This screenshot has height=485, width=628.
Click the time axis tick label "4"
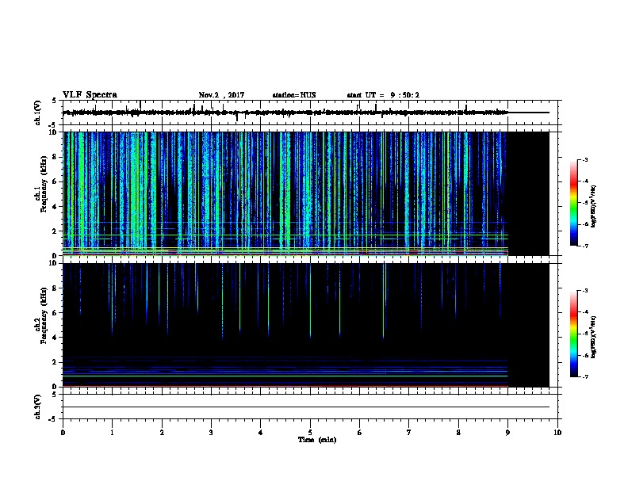261,433
